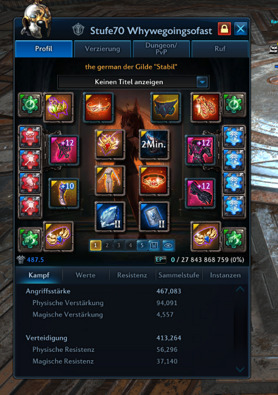Select the +12 chest armor slot
The height and width of the screenshot is (395, 278).
(x=200, y=150)
